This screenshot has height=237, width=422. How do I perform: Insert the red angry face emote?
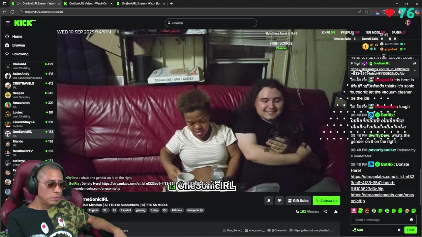[367, 211]
